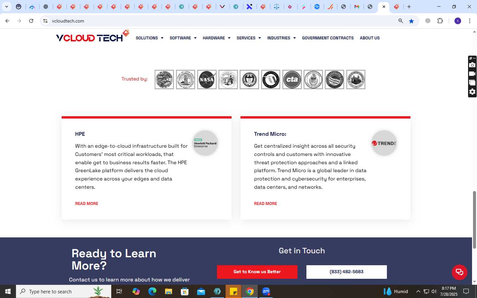
Task: Switch to the scales-of-justice icon tab
Action: pyautogui.click(x=276, y=7)
